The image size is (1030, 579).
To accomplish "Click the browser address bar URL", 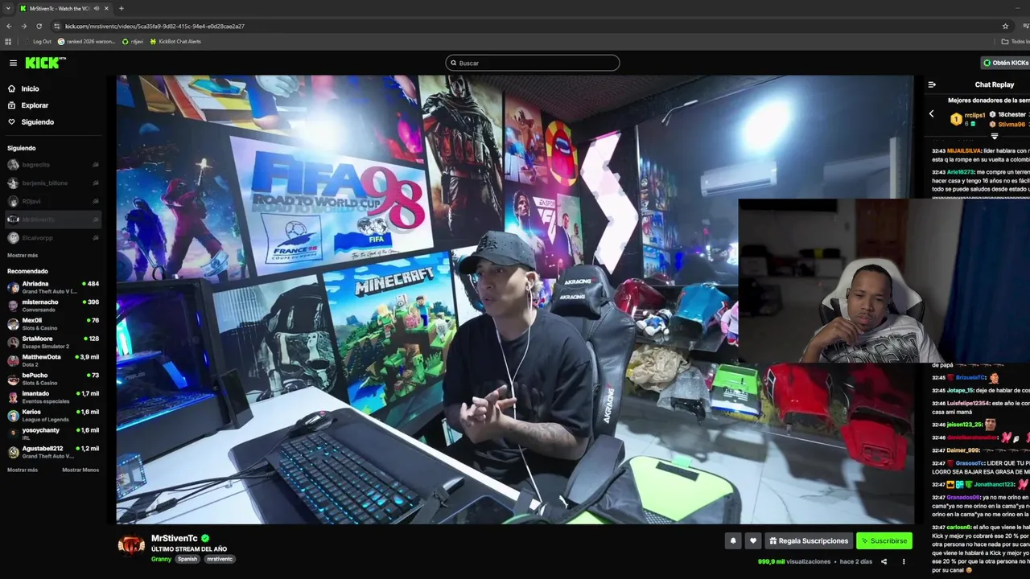I will coord(154,26).
